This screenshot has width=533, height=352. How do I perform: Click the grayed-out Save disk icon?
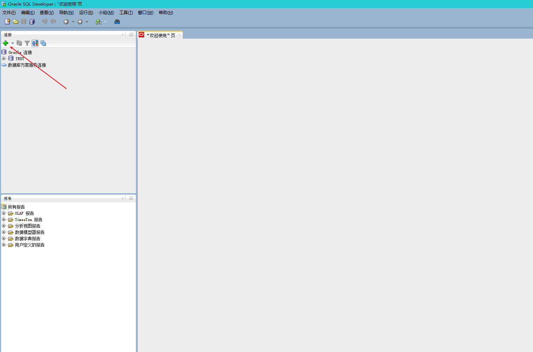click(24, 22)
